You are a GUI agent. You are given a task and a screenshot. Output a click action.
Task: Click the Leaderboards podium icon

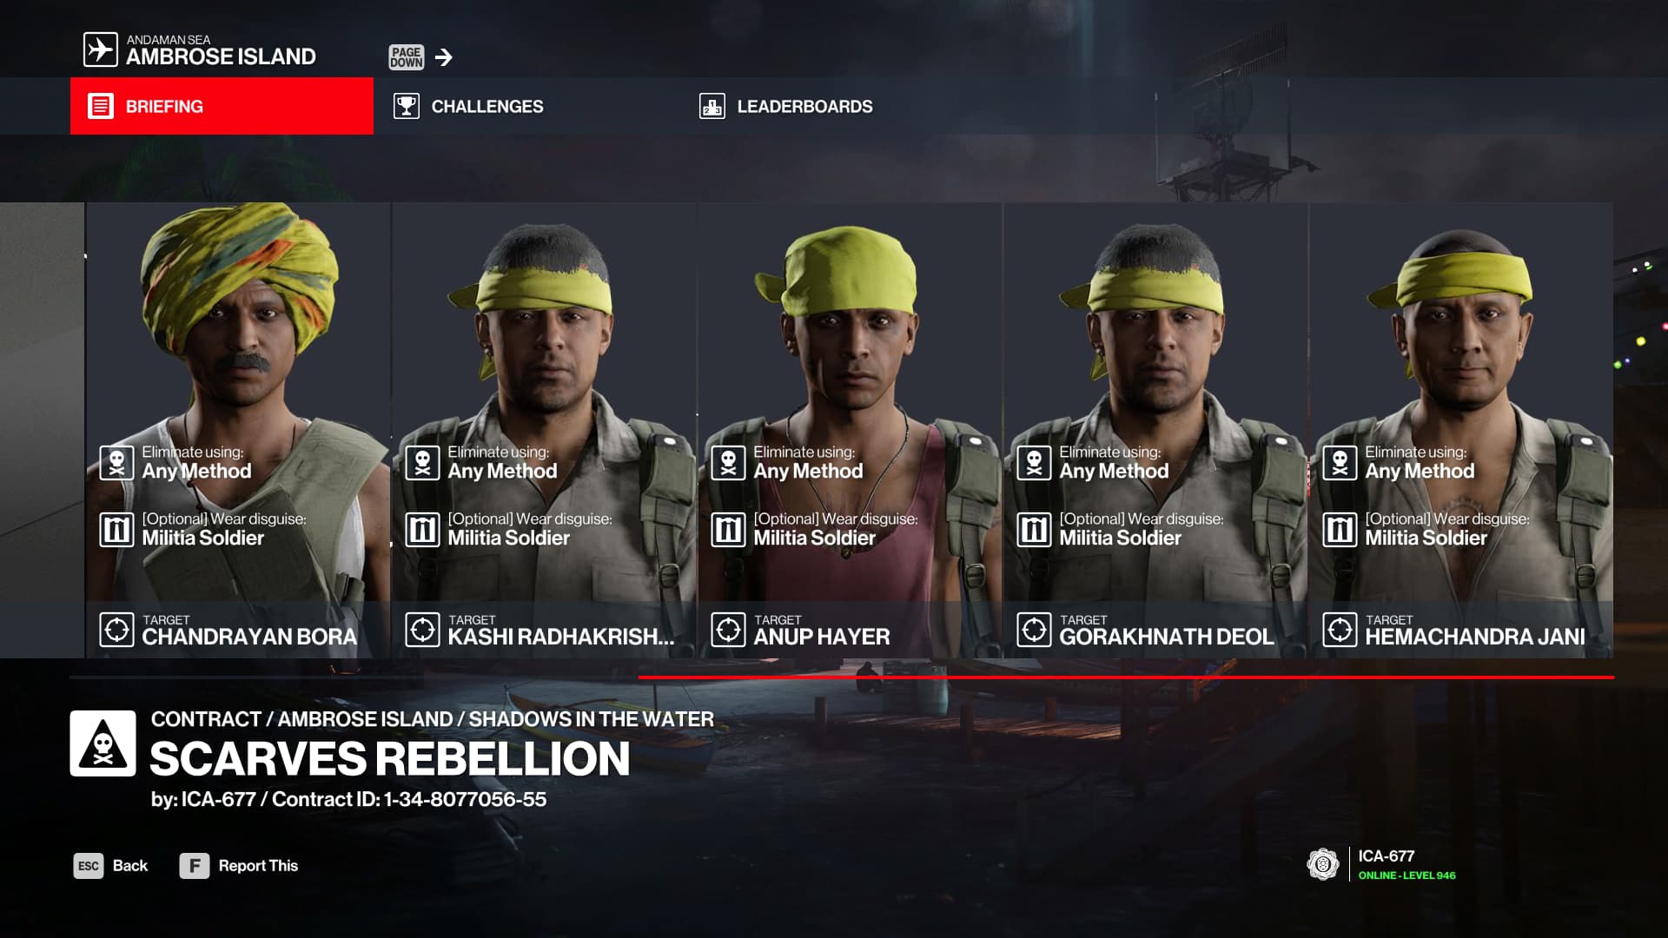point(712,106)
